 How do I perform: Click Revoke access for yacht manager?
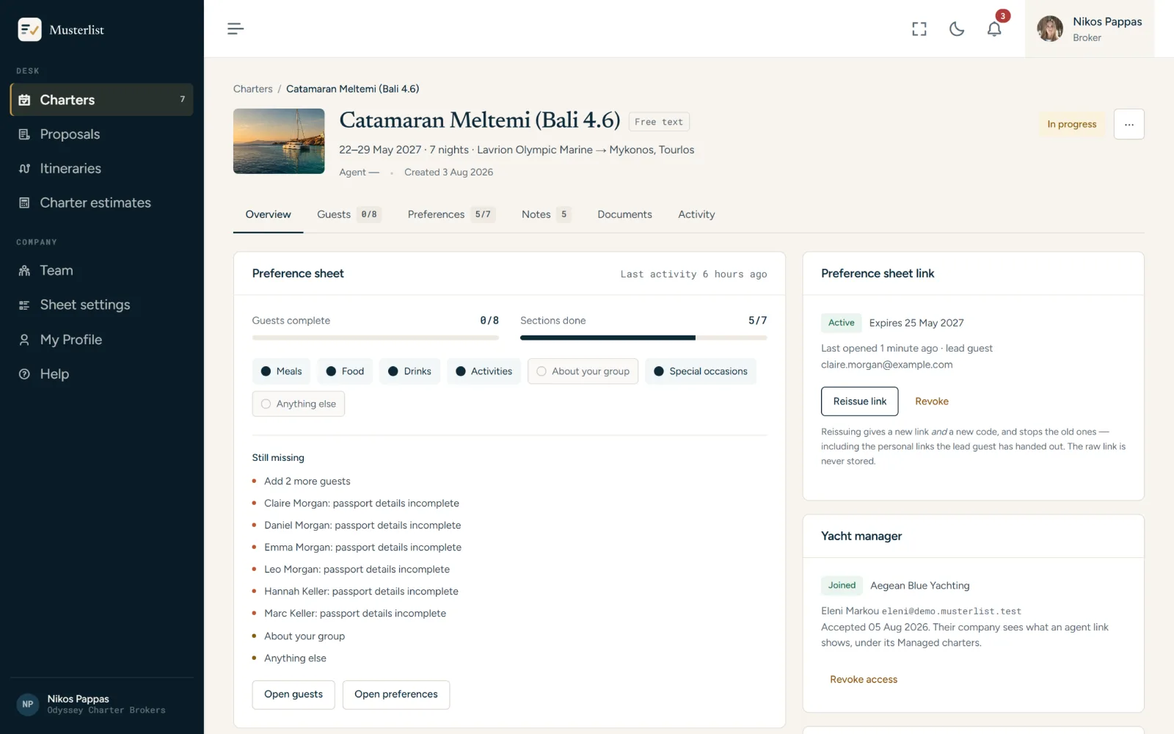pos(864,680)
